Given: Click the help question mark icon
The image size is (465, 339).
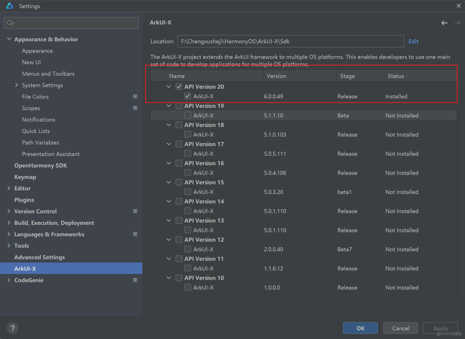Looking at the screenshot, I should [x=13, y=328].
